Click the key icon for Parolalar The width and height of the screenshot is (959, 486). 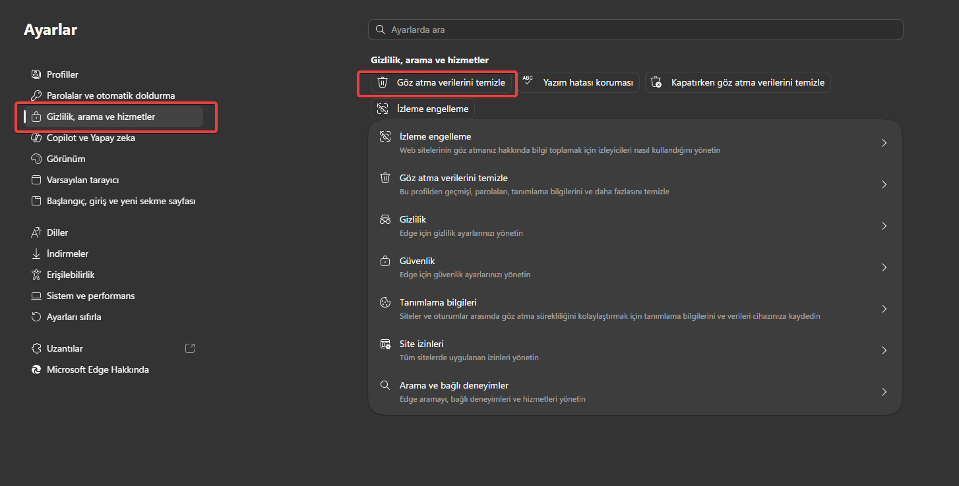tap(36, 95)
